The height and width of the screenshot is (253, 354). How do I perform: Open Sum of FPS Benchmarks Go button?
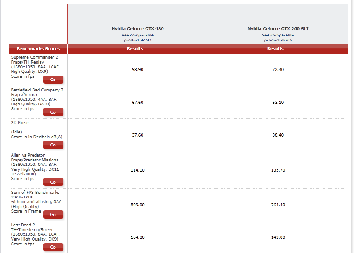[53, 214]
